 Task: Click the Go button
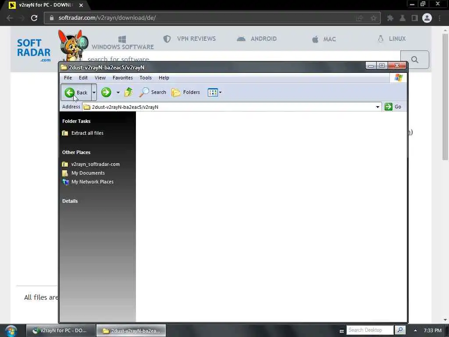click(x=393, y=107)
